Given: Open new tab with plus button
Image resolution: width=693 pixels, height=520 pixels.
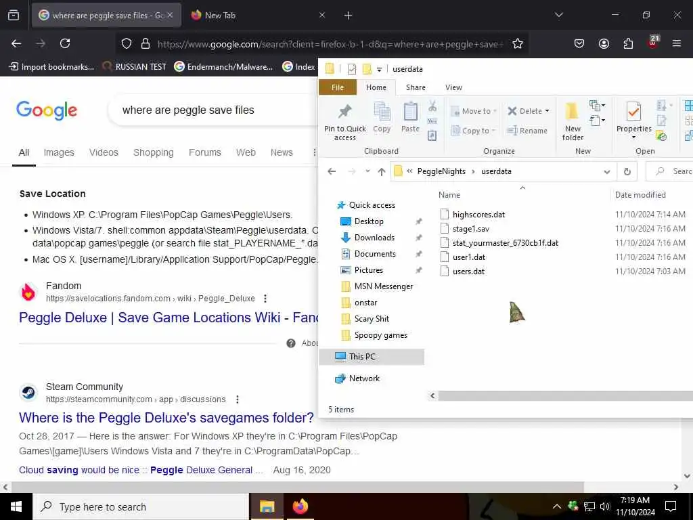Looking at the screenshot, I should [x=349, y=16].
